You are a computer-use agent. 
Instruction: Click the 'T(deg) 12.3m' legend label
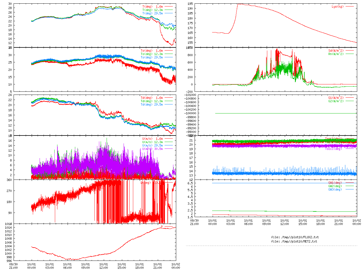[x=152, y=10]
